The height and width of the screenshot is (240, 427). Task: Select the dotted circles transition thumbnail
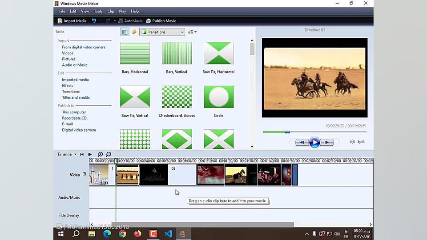point(135,139)
